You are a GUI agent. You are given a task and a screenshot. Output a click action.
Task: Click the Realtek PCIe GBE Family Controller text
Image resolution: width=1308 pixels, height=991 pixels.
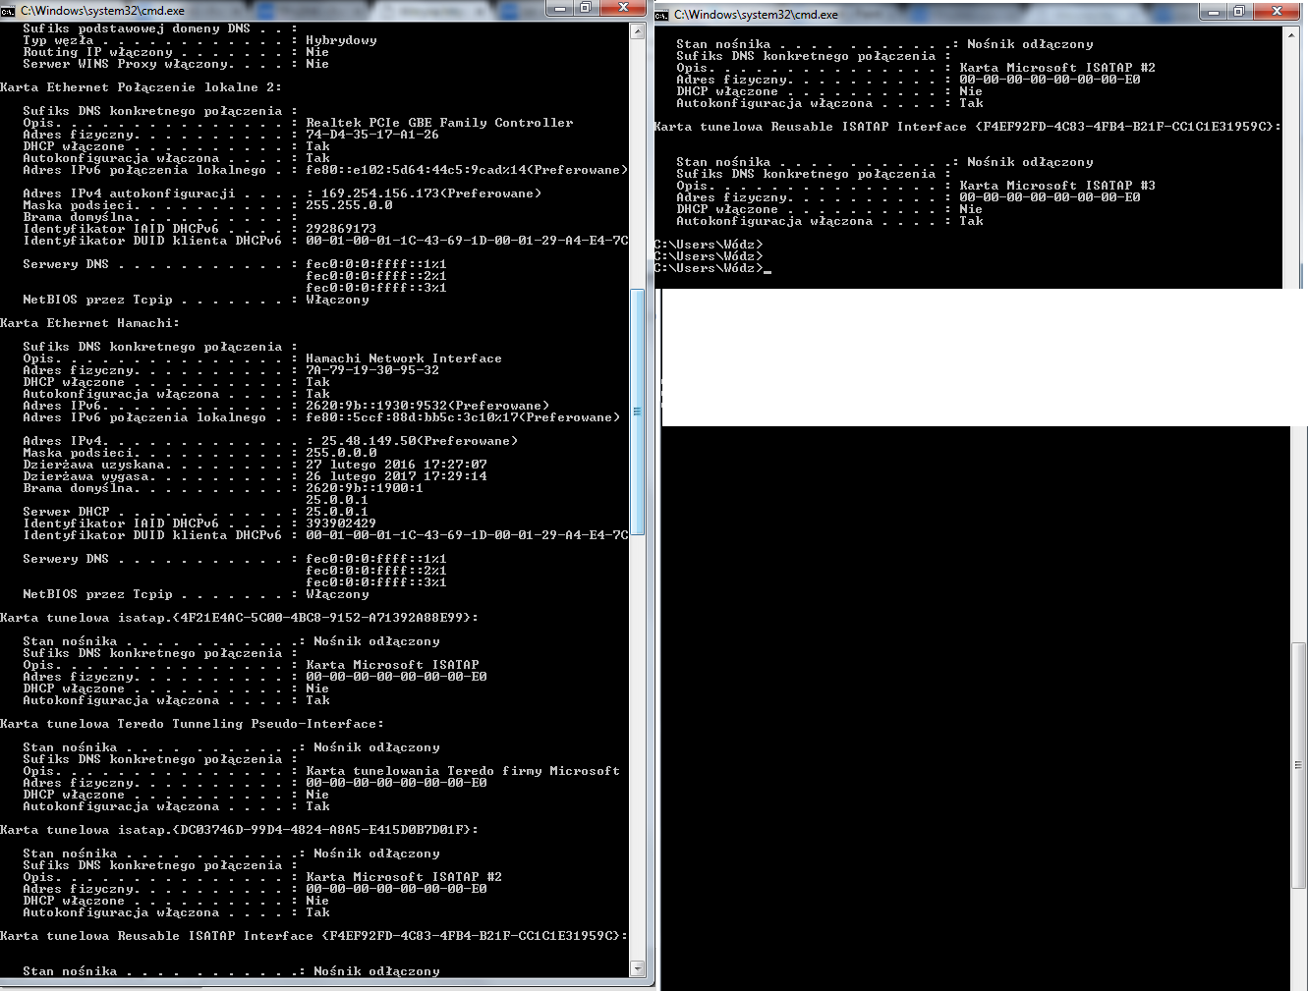(439, 123)
